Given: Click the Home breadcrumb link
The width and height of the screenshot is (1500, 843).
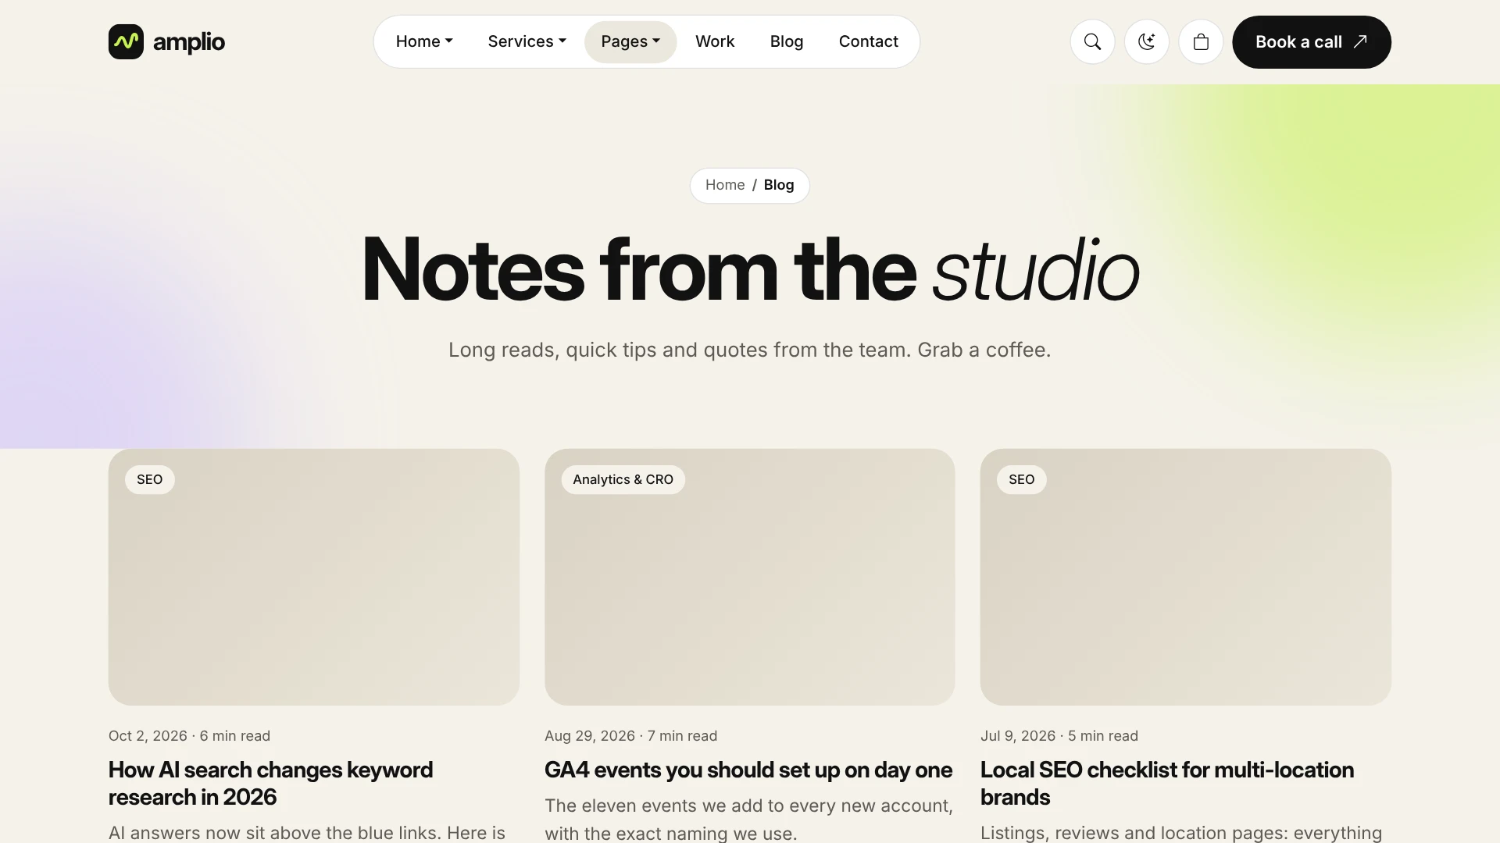Looking at the screenshot, I should 725,185.
